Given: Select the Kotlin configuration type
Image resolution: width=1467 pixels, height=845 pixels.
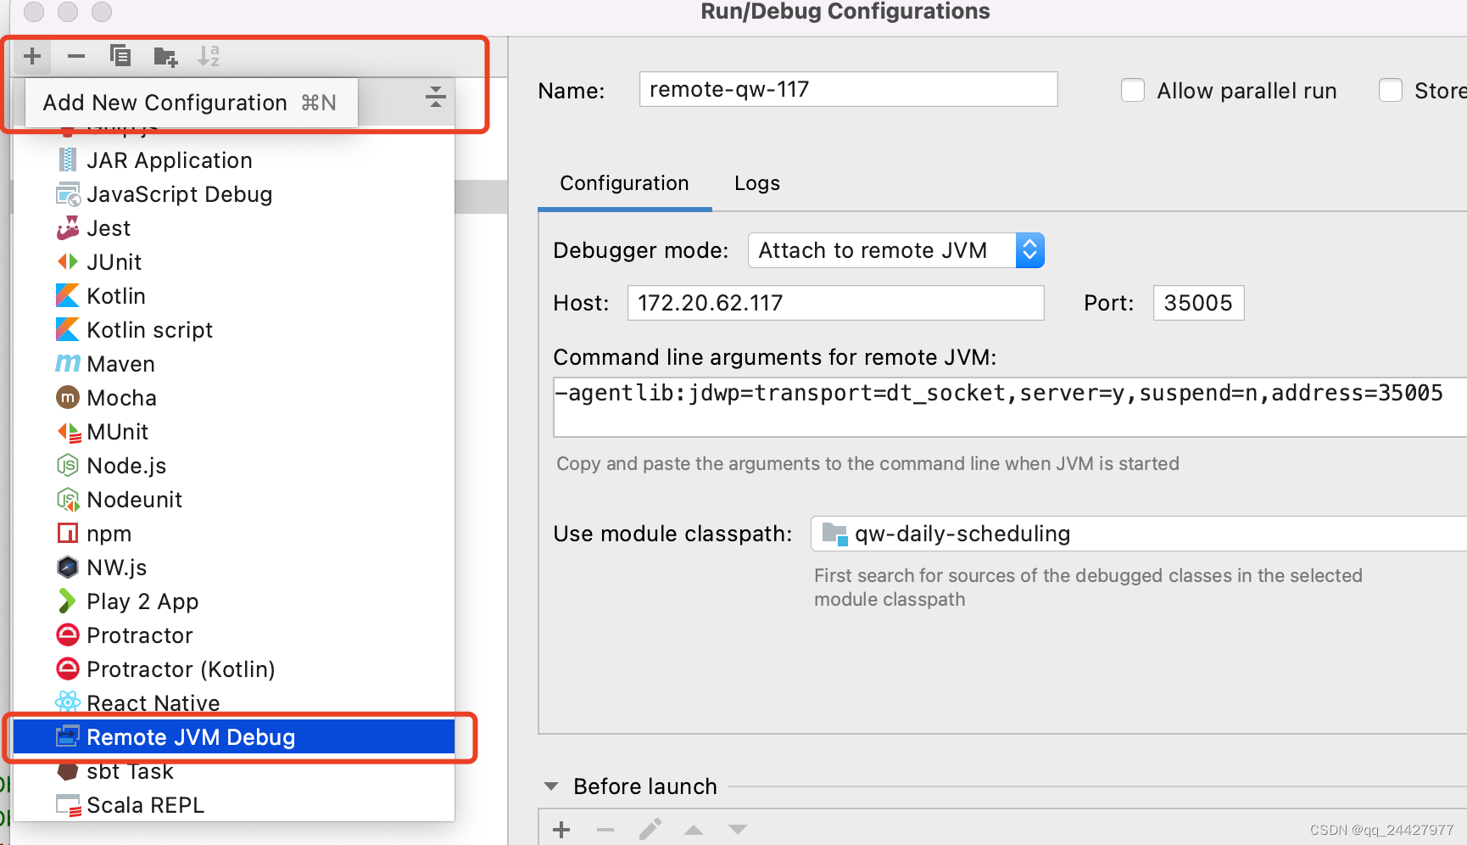Looking at the screenshot, I should (234, 296).
